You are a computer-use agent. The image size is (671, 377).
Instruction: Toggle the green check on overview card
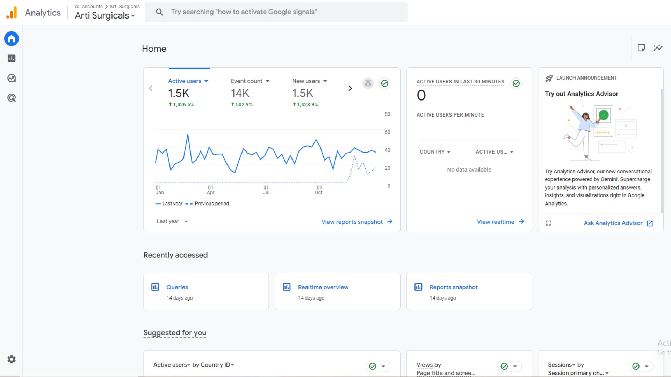pos(384,83)
